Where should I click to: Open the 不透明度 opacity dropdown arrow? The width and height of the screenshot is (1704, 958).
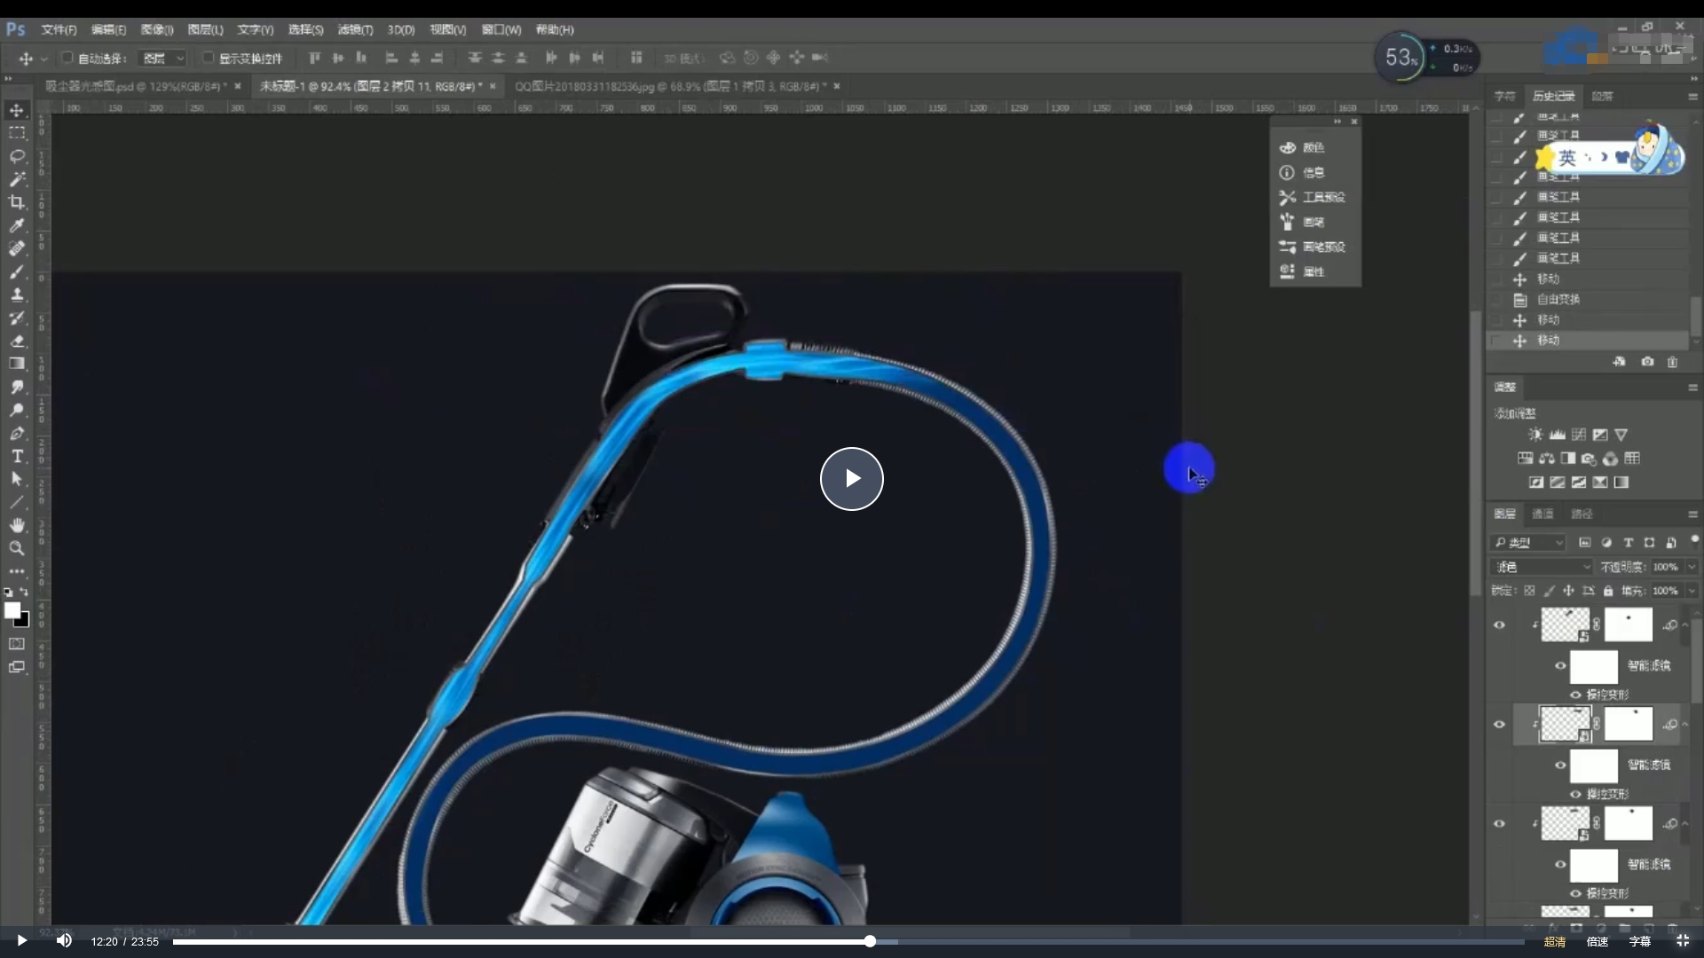(x=1692, y=567)
